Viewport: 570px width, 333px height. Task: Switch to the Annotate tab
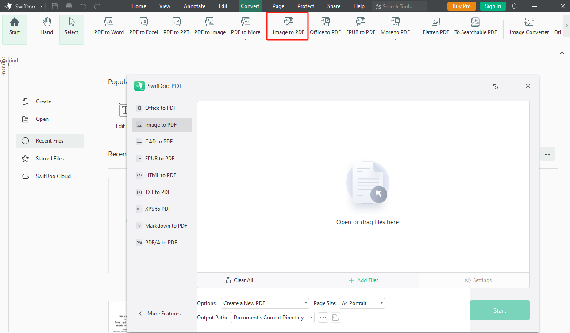tap(195, 6)
